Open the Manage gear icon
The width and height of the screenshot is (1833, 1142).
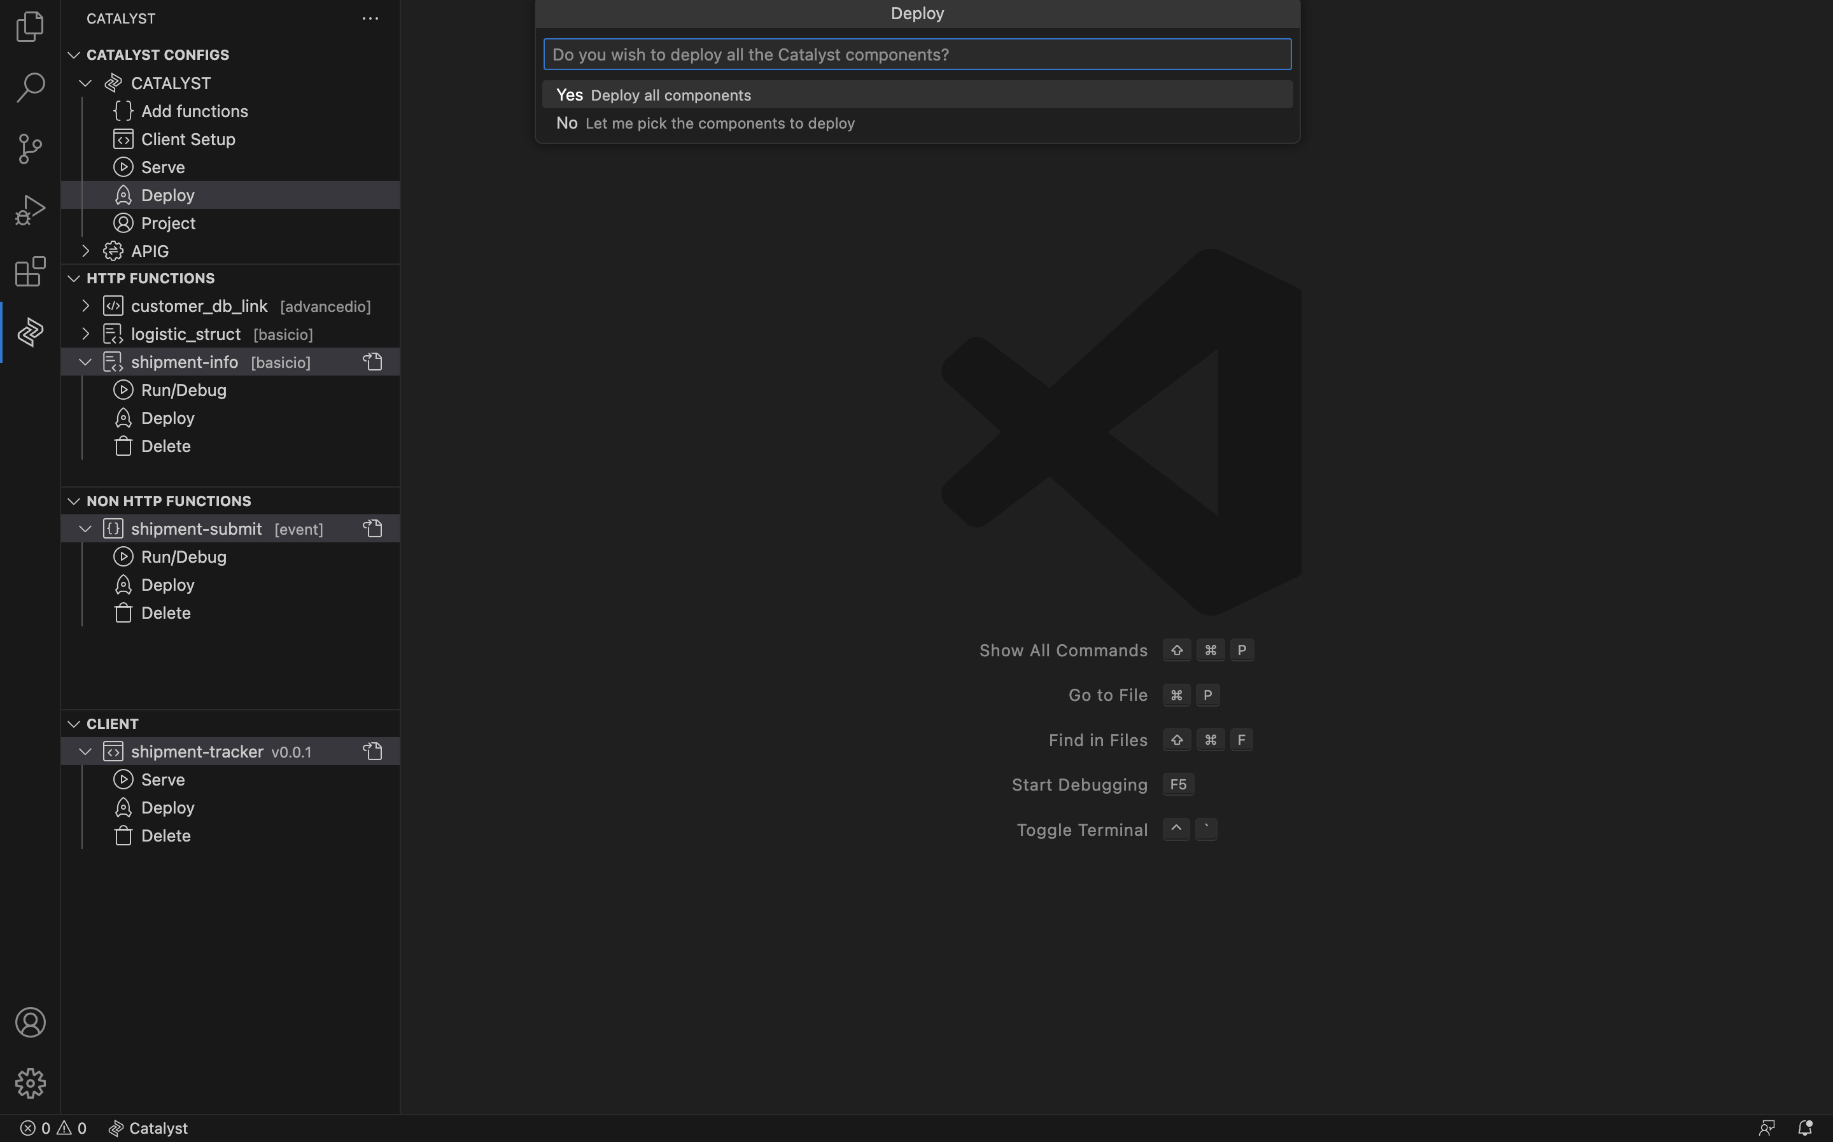pos(30,1083)
